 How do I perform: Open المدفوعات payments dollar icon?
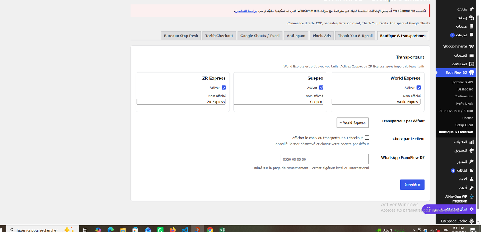[x=471, y=64]
